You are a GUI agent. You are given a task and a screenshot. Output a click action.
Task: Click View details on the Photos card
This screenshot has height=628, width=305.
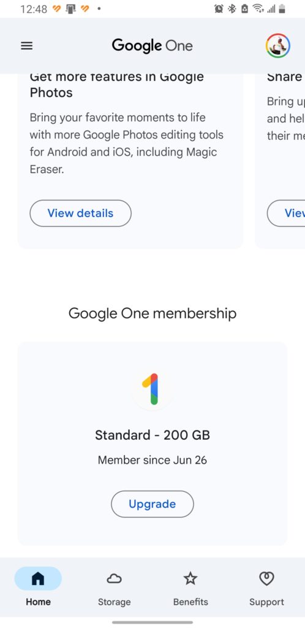80,213
